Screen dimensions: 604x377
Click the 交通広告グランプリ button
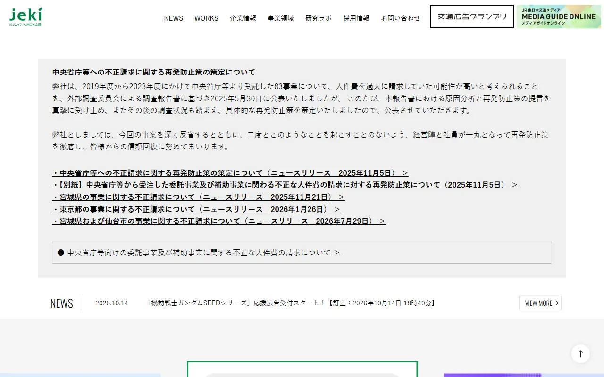click(x=472, y=16)
